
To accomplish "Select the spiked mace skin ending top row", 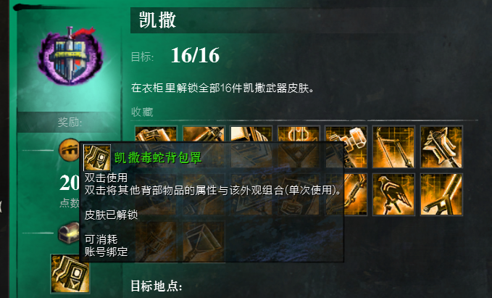I will point(441,147).
